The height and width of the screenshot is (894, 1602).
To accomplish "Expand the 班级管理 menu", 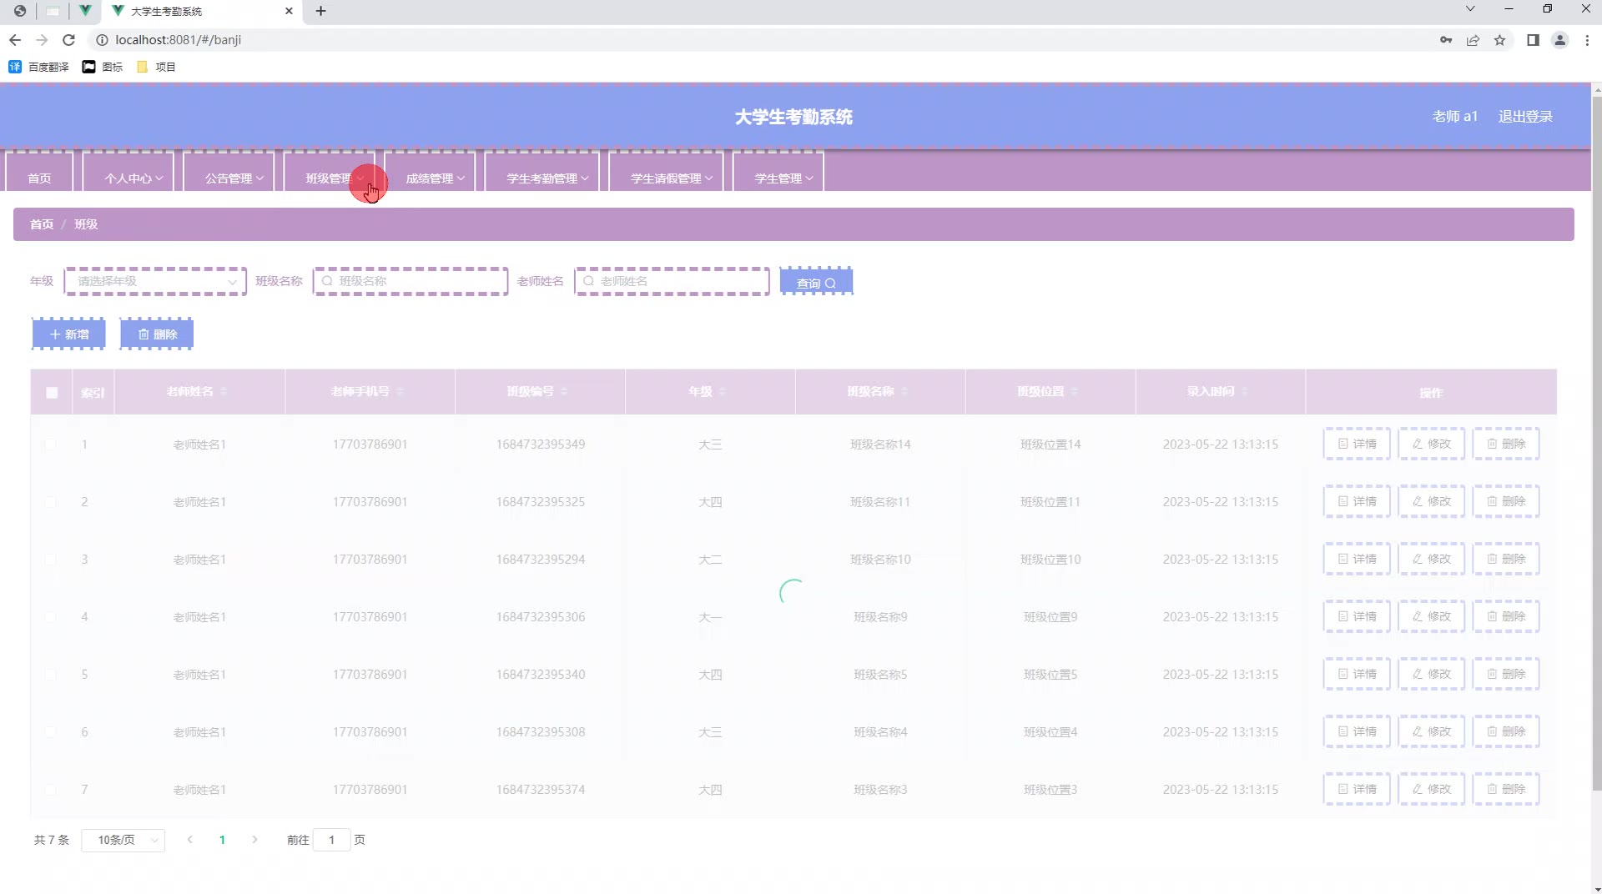I will (330, 173).
